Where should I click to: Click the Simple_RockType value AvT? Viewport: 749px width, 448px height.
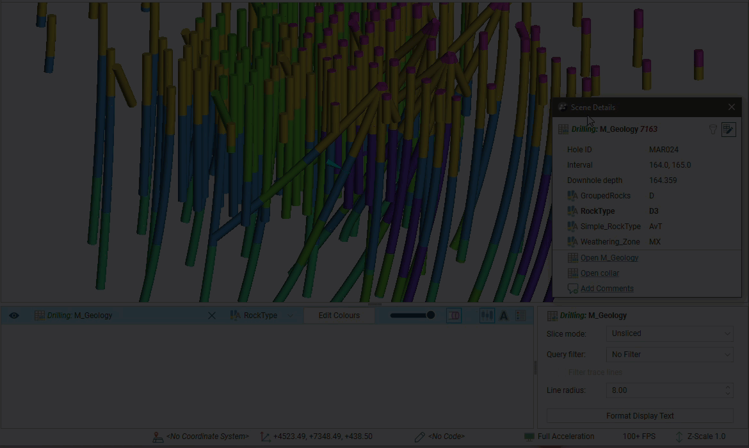pos(656,227)
